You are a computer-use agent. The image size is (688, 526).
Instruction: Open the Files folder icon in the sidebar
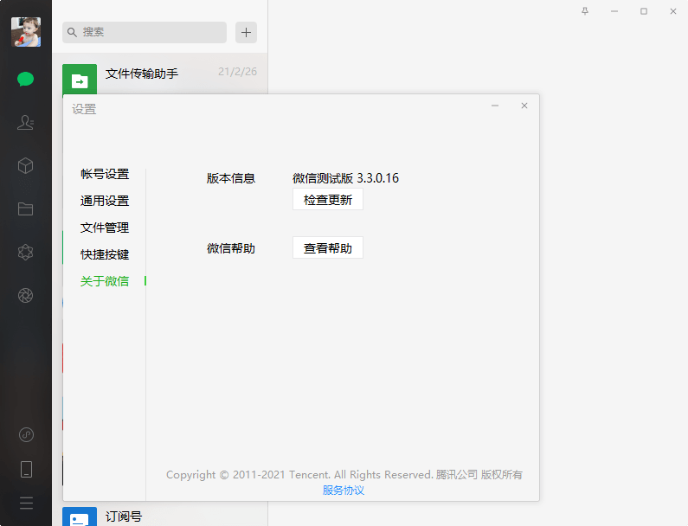tap(25, 208)
